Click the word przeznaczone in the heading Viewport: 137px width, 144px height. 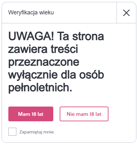pyautogui.click(x=44, y=62)
